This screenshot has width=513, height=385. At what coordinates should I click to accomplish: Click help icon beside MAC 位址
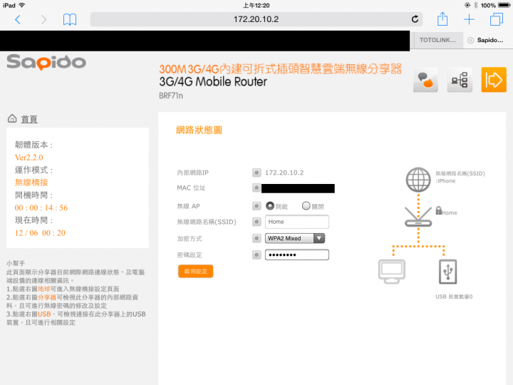point(256,188)
